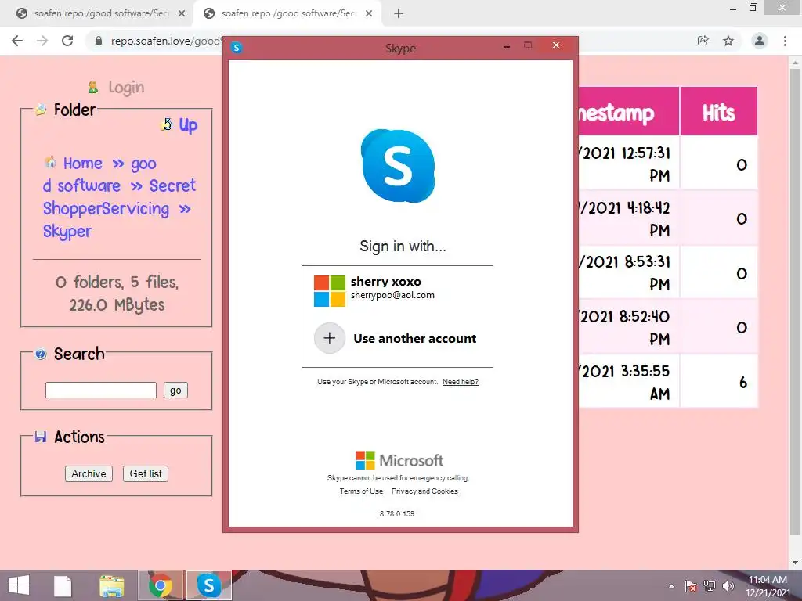Click the 3:35:55 AM timestamp cell
The height and width of the screenshot is (601, 802).
[x=629, y=381]
